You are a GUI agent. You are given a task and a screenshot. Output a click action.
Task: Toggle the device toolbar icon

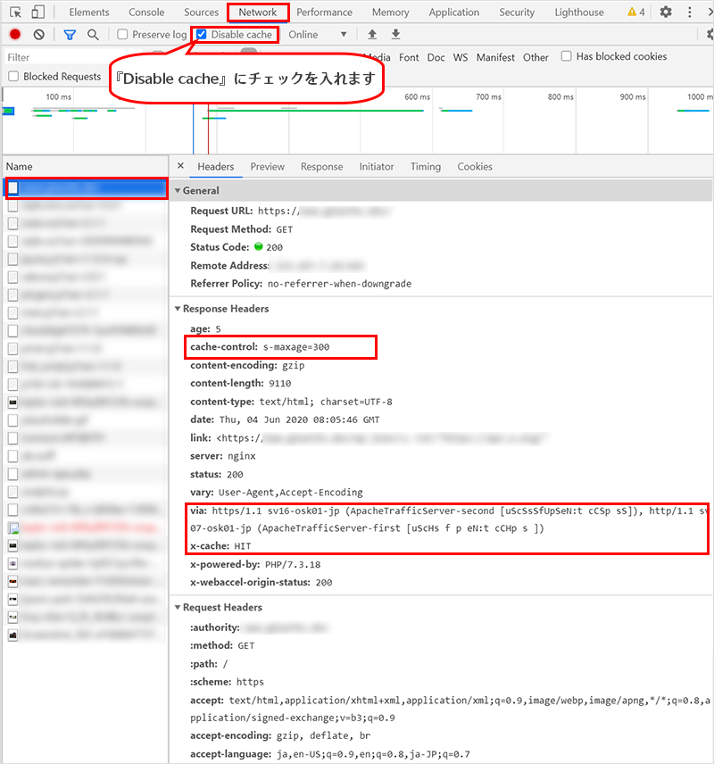click(38, 12)
